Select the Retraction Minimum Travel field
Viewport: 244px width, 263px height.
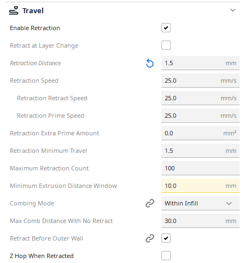pyautogui.click(x=200, y=151)
